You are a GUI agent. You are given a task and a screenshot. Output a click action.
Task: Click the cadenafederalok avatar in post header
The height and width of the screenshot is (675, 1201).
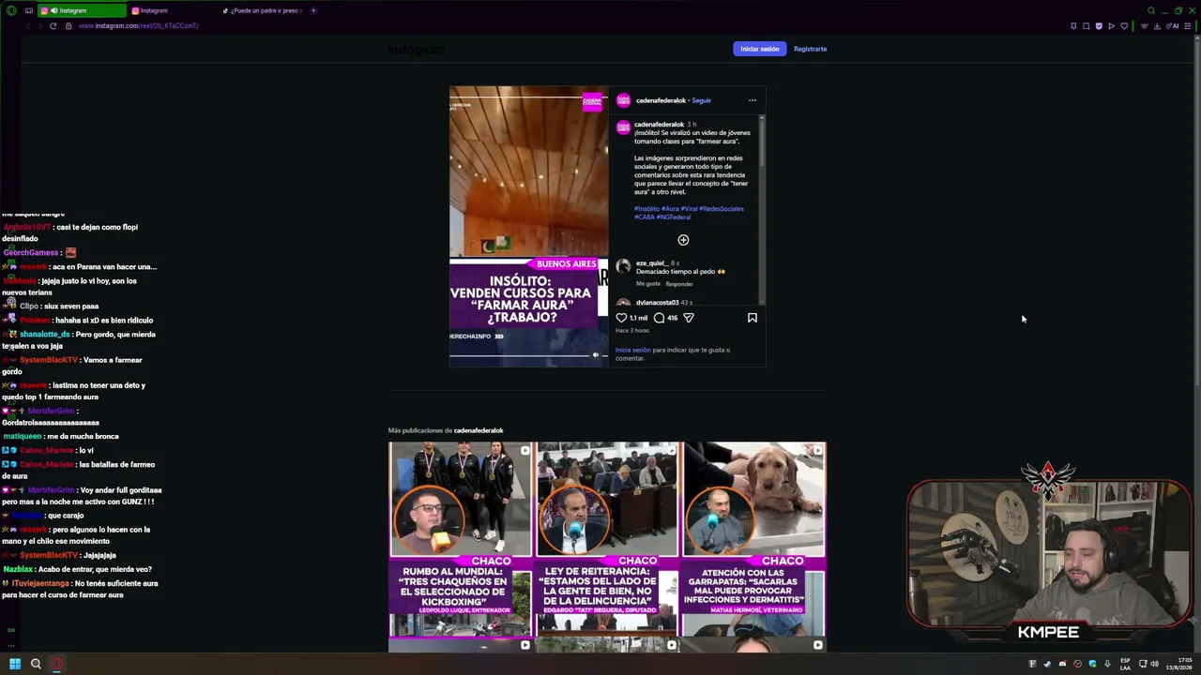click(x=623, y=100)
